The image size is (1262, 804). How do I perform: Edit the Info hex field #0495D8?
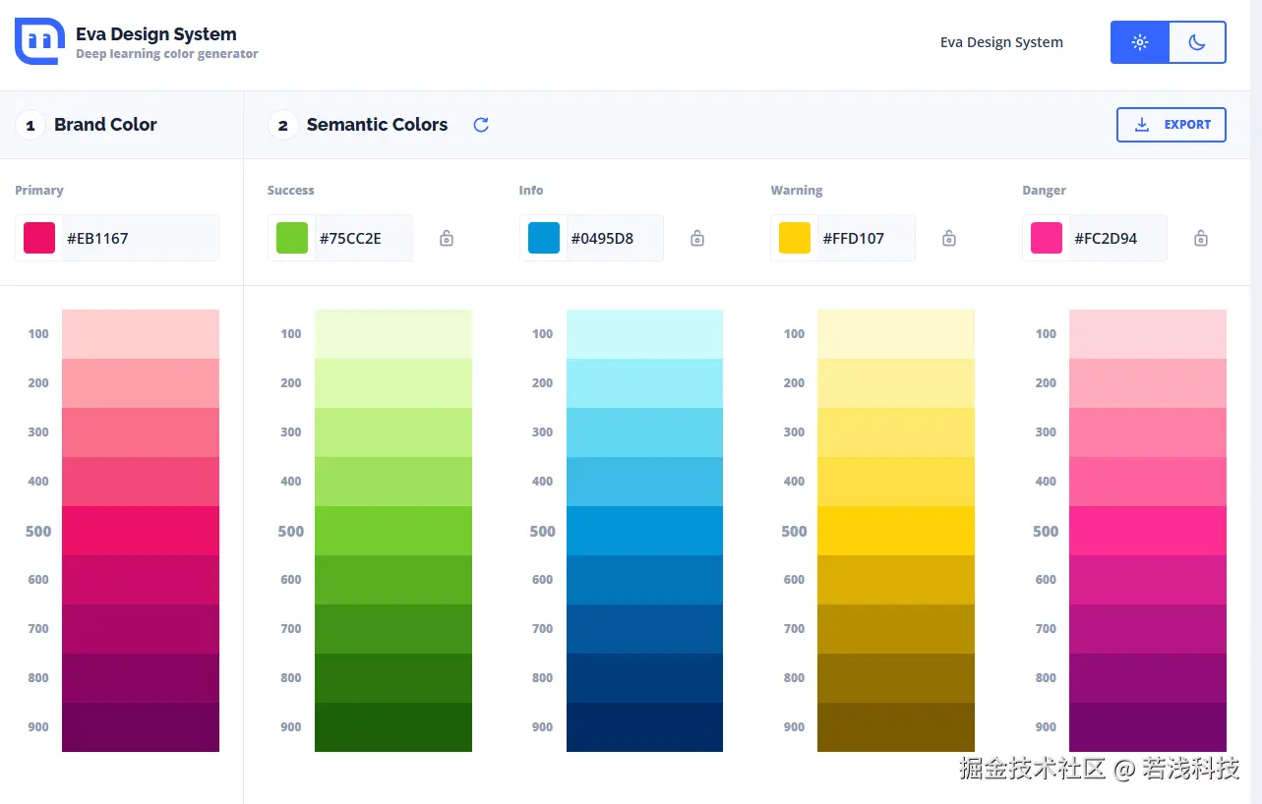point(615,238)
